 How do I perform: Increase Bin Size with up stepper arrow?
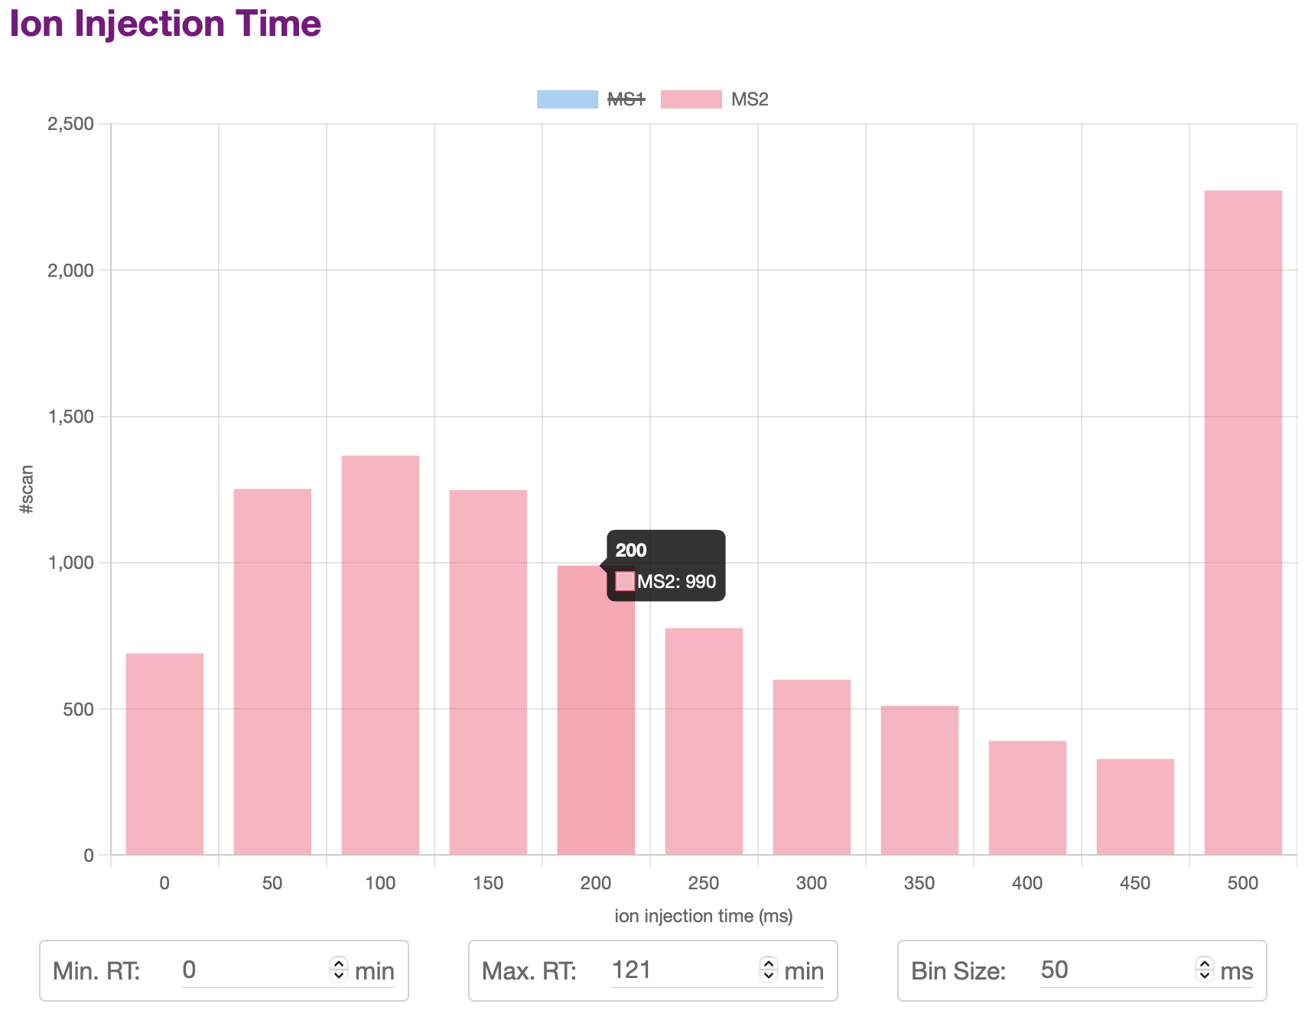[1205, 963]
